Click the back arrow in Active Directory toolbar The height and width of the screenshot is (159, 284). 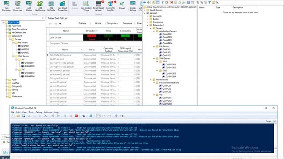click(144, 2)
